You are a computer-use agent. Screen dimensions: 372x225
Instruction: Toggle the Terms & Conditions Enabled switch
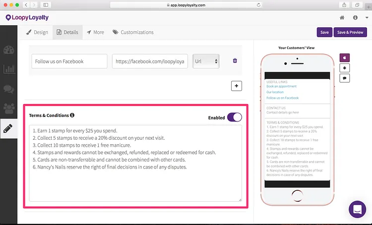pyautogui.click(x=235, y=117)
